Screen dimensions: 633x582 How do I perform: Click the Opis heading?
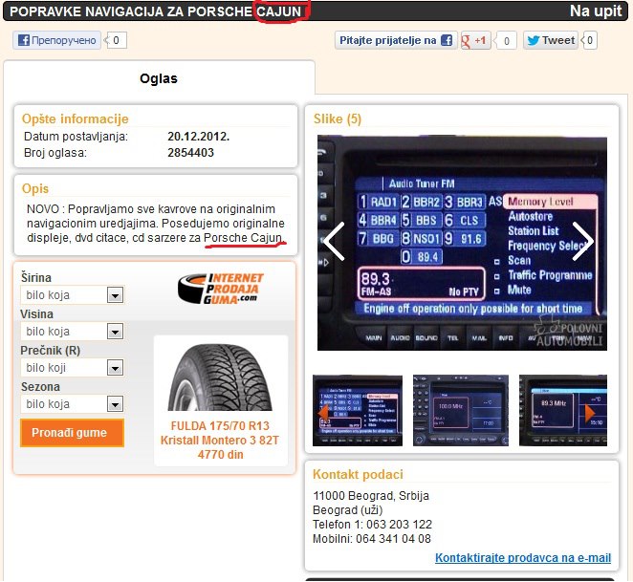tap(35, 188)
